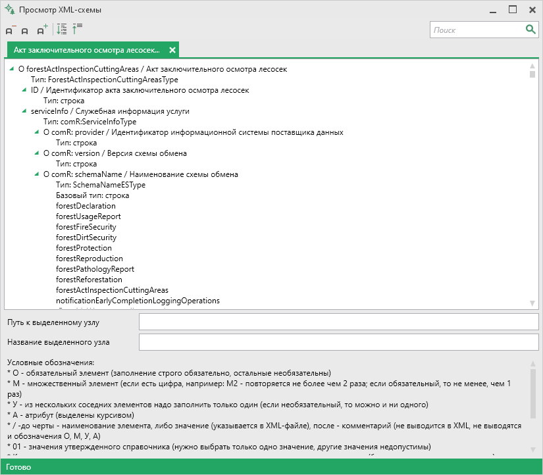Screen dimensions: 543x475
Task: Select notificationEarlyCompletionLoggingOperations value
Action: [138, 301]
